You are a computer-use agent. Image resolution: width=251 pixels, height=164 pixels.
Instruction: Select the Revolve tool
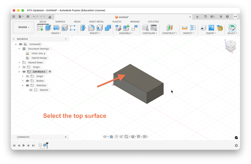coord(56,28)
